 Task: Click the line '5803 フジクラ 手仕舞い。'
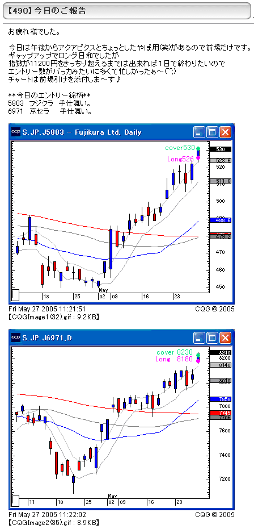pos(50,105)
